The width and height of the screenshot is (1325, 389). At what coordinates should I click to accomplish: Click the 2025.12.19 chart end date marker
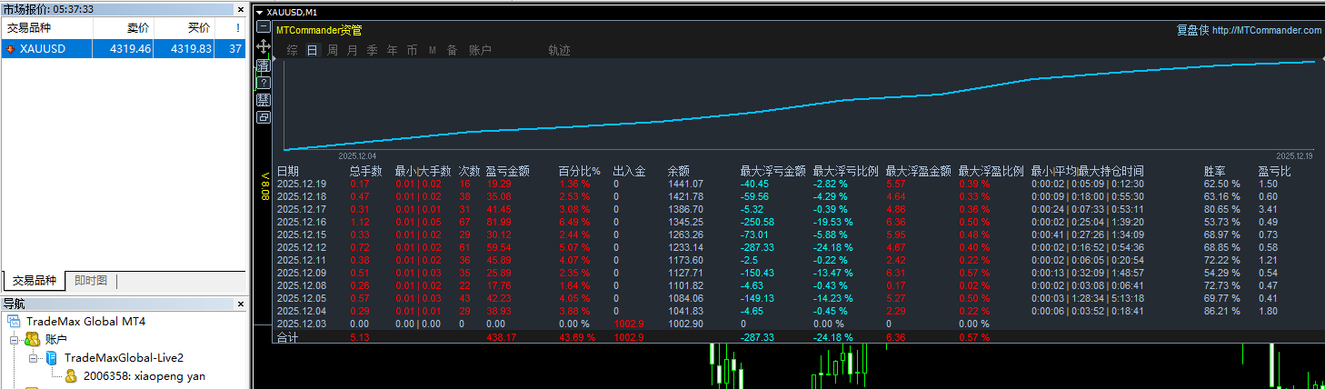[1296, 155]
